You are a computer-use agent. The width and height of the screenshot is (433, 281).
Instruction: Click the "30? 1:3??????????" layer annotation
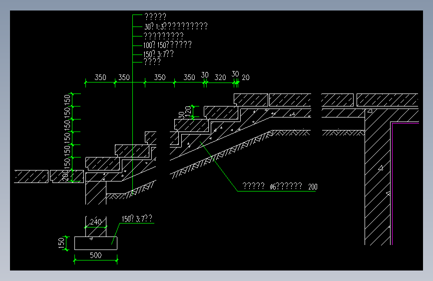[x=176, y=26]
